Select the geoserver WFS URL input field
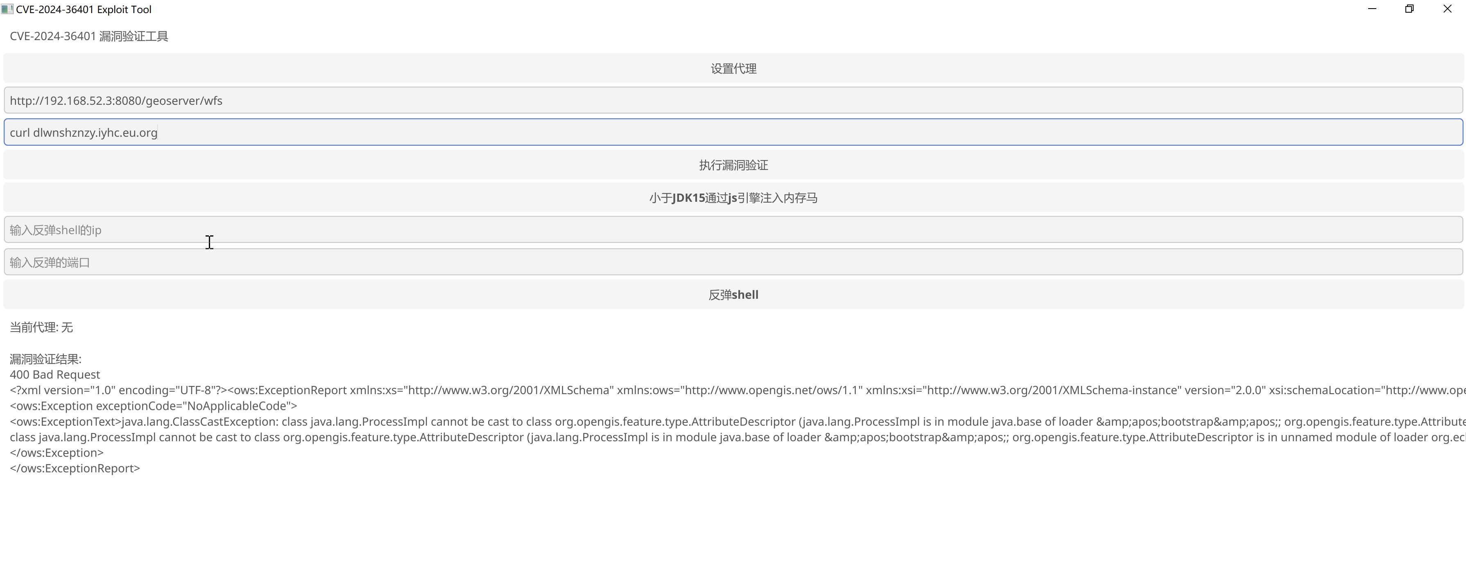This screenshot has height=564, width=1466. (x=733, y=100)
